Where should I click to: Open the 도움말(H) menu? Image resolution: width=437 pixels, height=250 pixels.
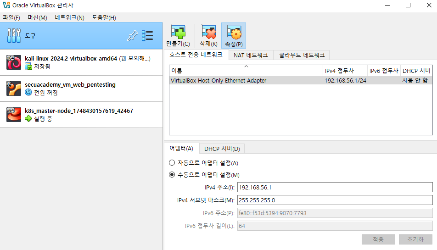click(x=104, y=17)
